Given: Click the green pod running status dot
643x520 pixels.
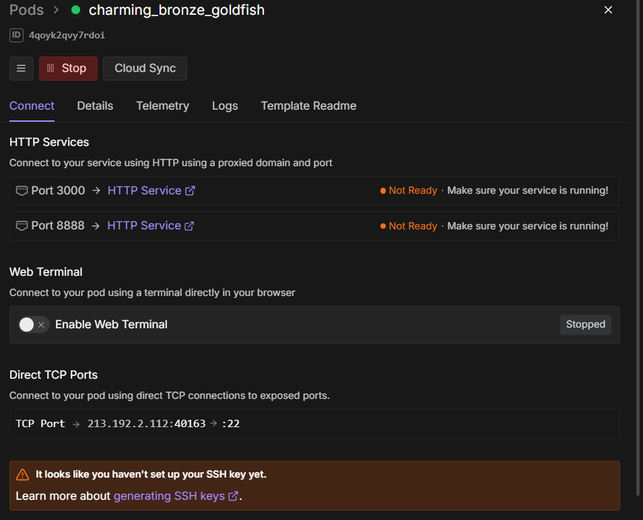Looking at the screenshot, I should (x=75, y=10).
